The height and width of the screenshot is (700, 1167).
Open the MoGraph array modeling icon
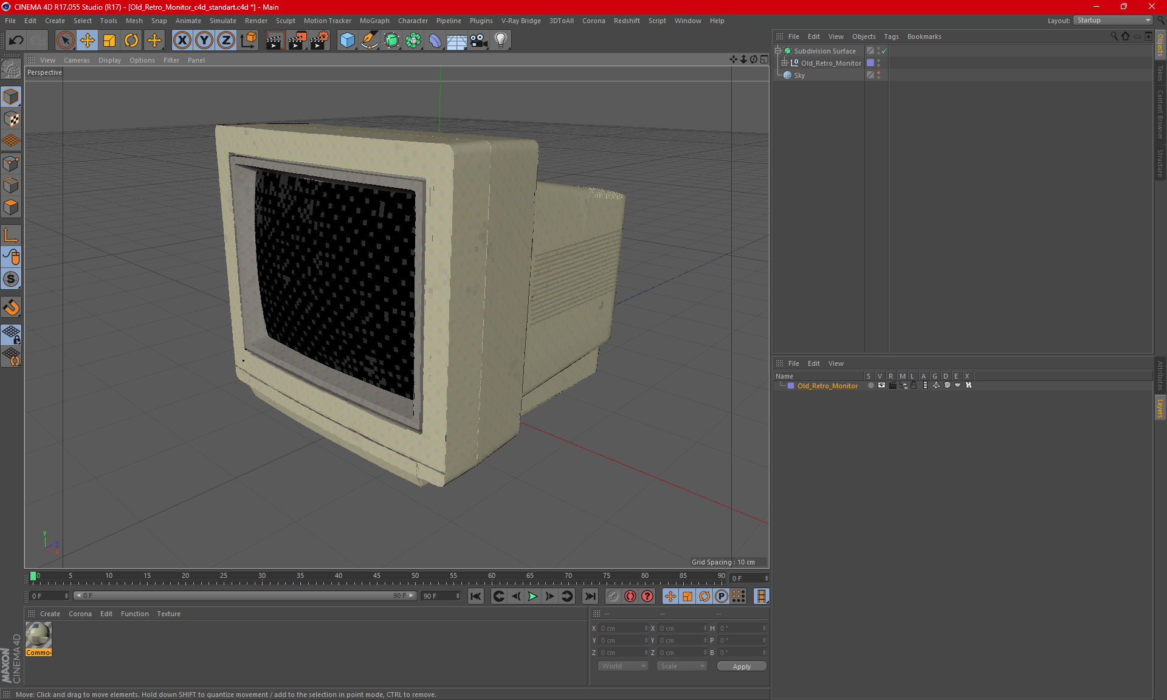point(413,41)
